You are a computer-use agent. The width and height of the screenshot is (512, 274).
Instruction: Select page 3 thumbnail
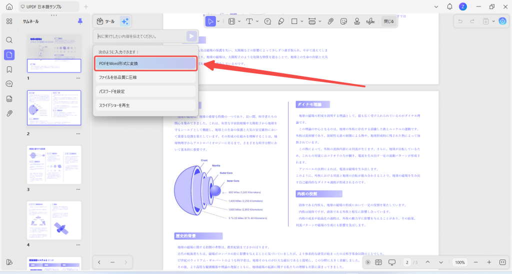54,165
